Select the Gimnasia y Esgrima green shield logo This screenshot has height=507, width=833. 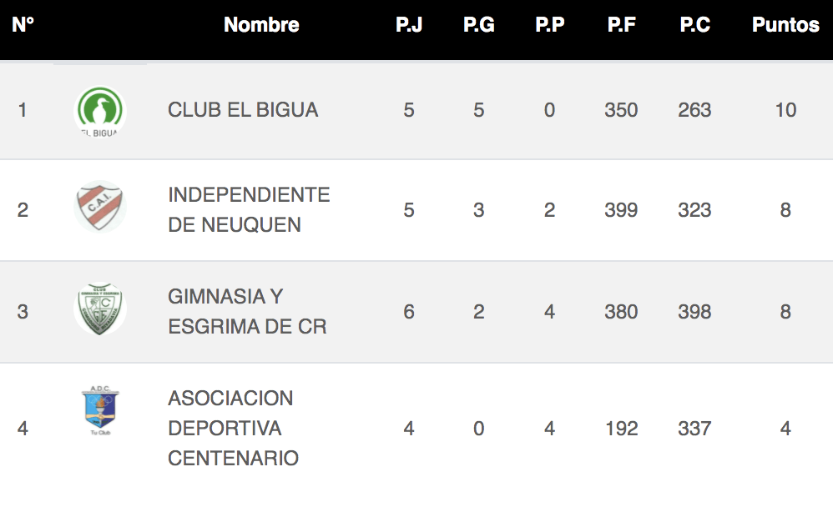point(100,309)
